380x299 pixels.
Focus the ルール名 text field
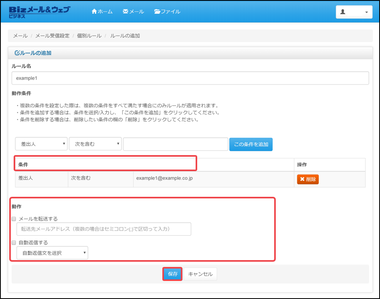click(x=190, y=78)
